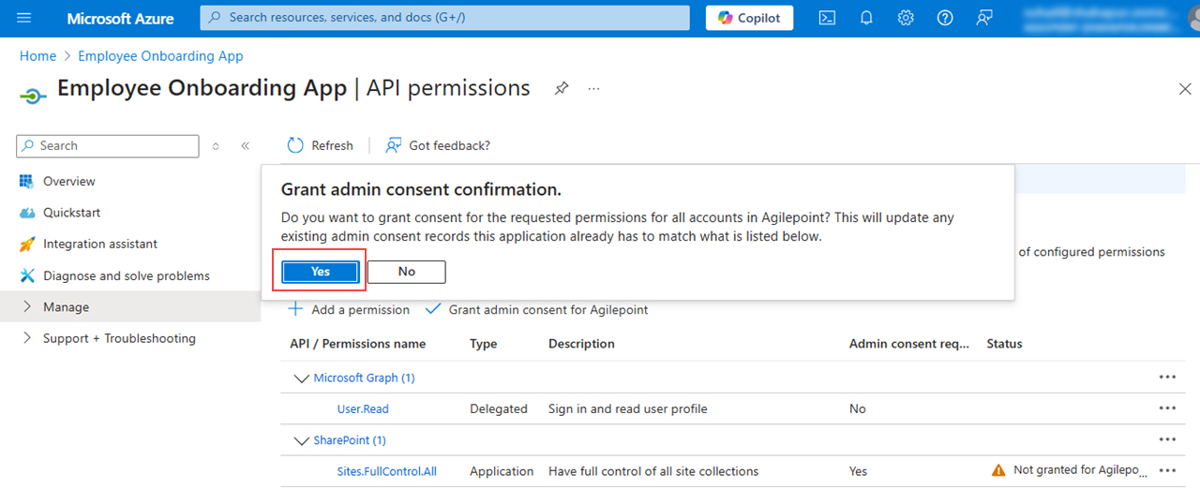1200x504 pixels.
Task: Open the notifications bell
Action: [x=866, y=18]
